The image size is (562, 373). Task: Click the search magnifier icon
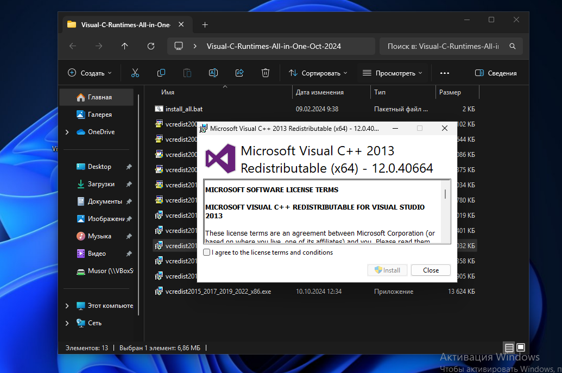[513, 46]
